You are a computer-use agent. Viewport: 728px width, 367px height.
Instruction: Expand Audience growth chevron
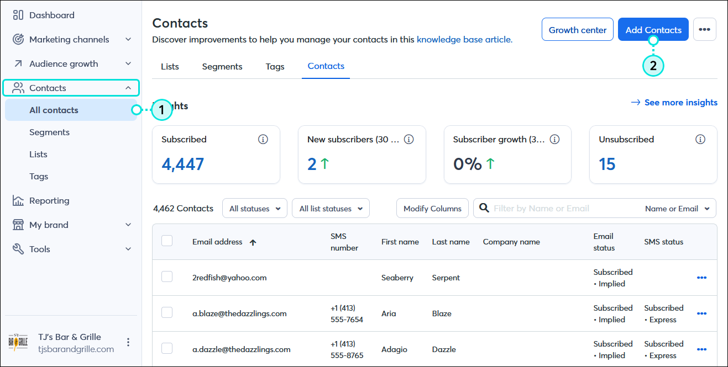(x=128, y=63)
